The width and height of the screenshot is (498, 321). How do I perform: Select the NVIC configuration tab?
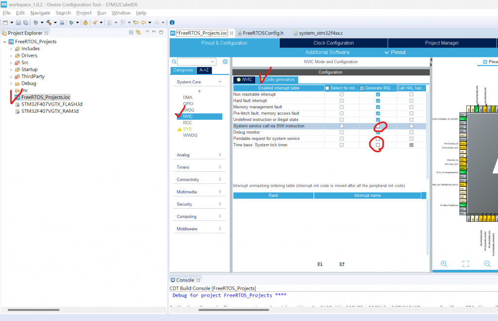pos(245,80)
